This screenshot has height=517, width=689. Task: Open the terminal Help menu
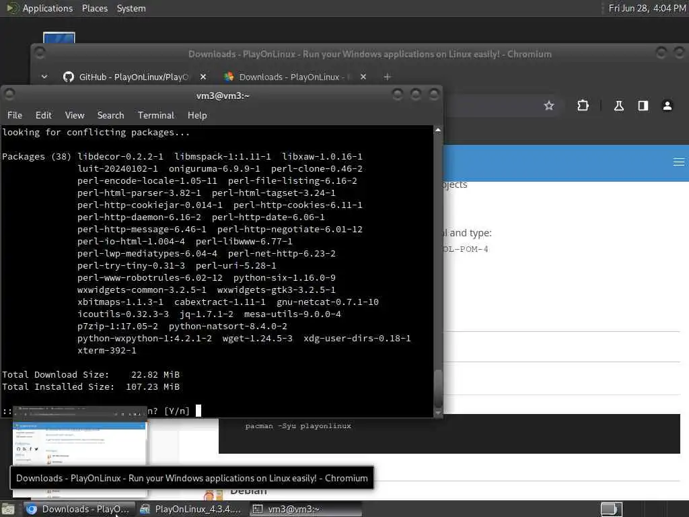[x=197, y=115]
